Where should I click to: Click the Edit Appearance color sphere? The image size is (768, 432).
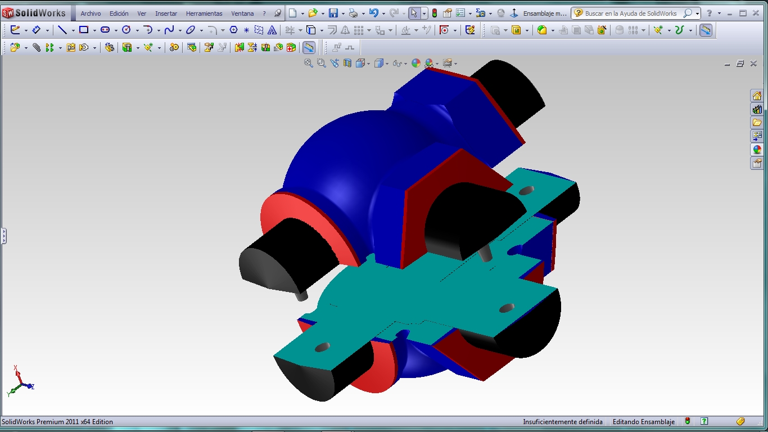416,64
